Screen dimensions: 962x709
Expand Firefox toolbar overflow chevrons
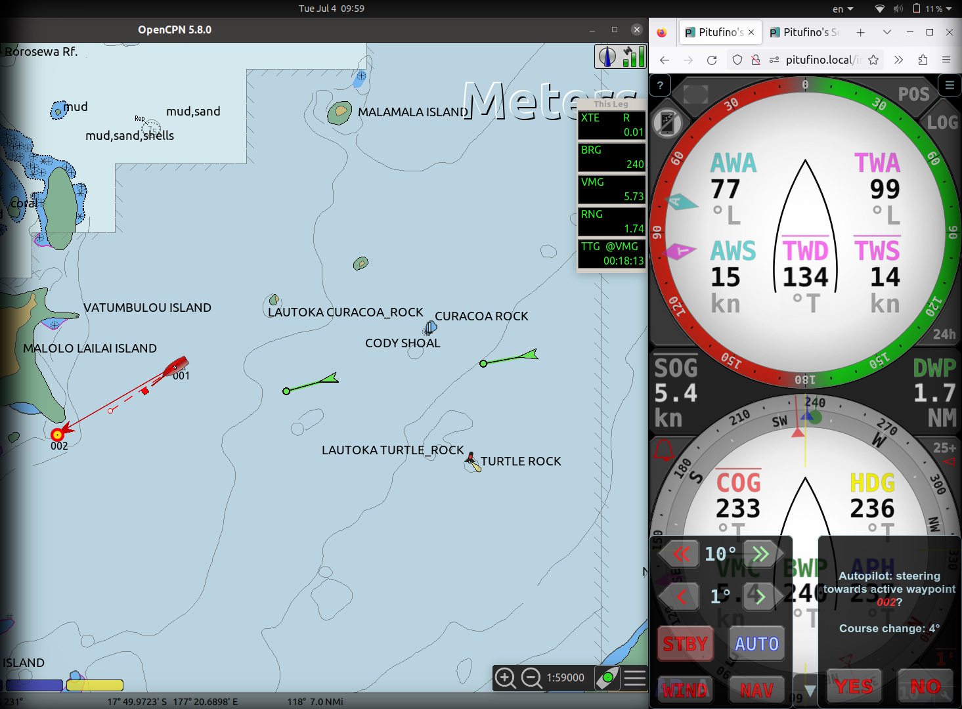coord(898,60)
